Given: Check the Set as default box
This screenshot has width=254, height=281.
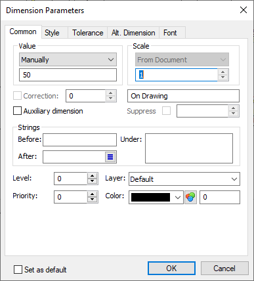Looking at the screenshot, I should click(x=18, y=269).
